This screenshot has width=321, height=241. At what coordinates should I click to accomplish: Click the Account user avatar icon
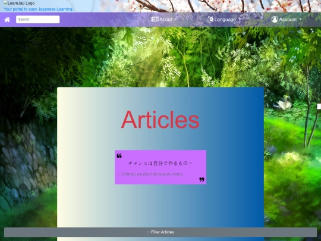click(275, 20)
